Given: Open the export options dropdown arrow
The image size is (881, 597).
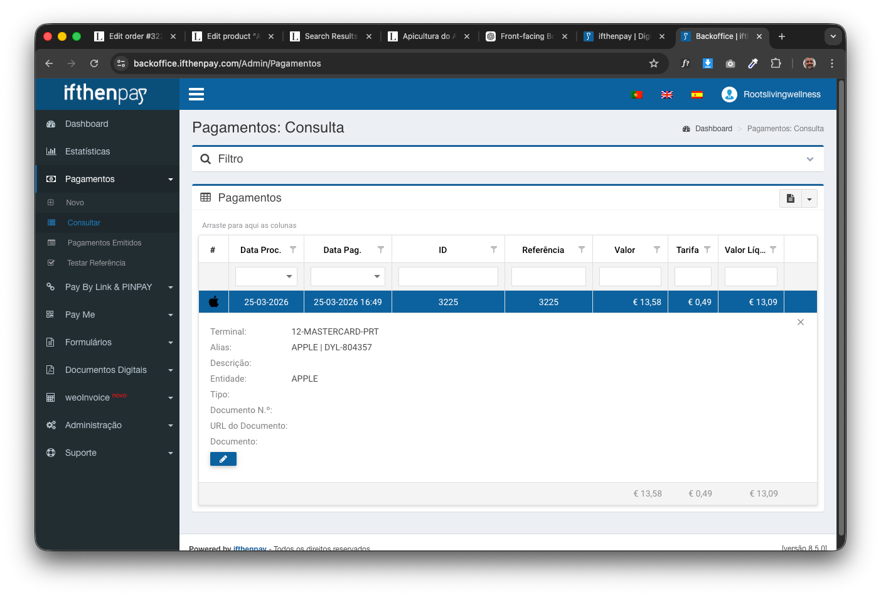Looking at the screenshot, I should 809,199.
